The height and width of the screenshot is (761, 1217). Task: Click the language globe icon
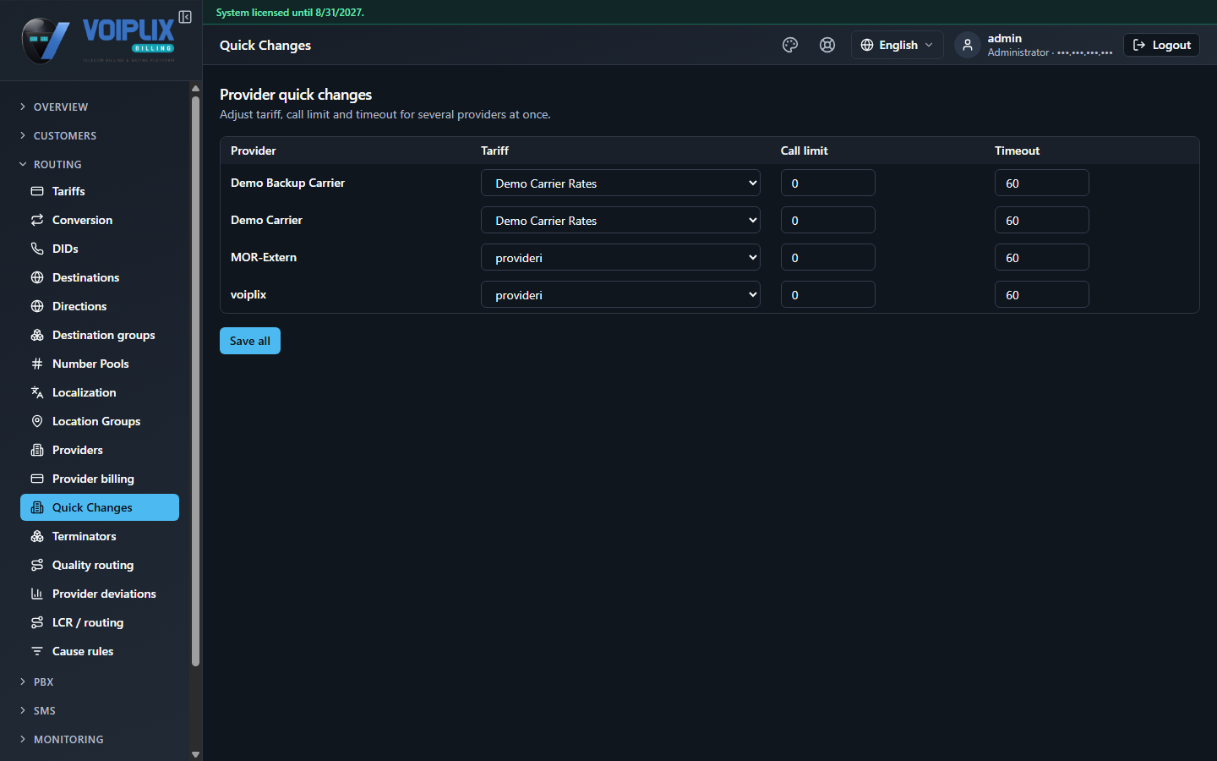[x=867, y=45]
